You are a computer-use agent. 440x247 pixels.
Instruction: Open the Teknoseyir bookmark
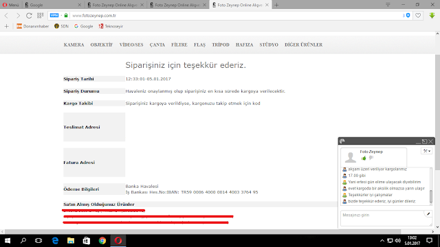111,26
